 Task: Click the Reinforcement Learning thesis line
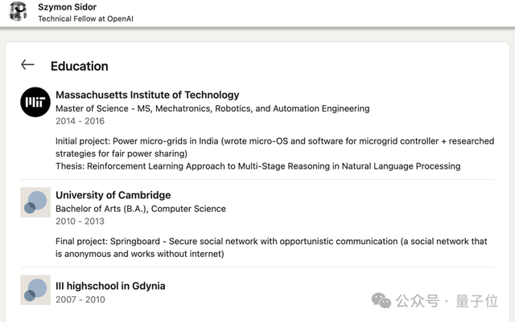click(257, 166)
